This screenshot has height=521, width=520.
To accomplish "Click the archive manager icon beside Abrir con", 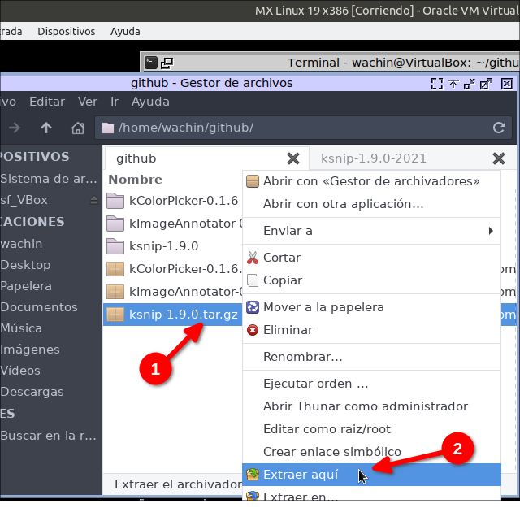I will tap(253, 181).
